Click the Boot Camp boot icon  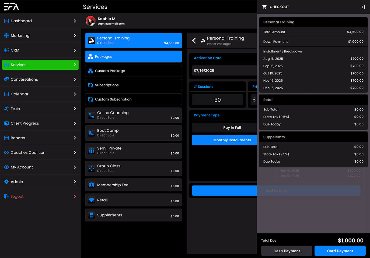[x=92, y=133]
